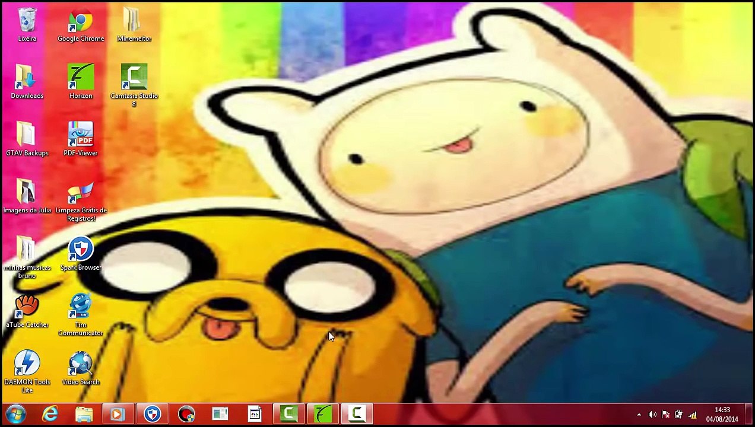755x427 pixels.
Task: Select the Spark Browser desktop shortcut
Action: pyautogui.click(x=81, y=254)
